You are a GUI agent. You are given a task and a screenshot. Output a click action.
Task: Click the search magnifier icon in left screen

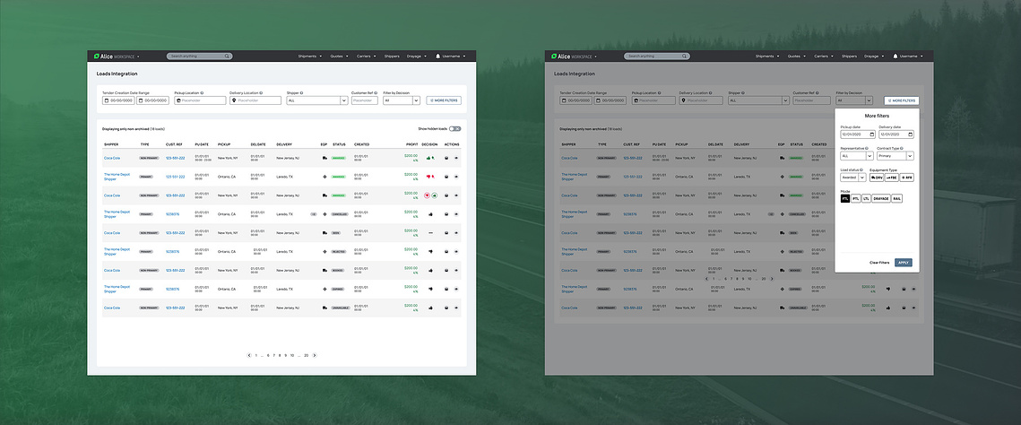pyautogui.click(x=227, y=56)
